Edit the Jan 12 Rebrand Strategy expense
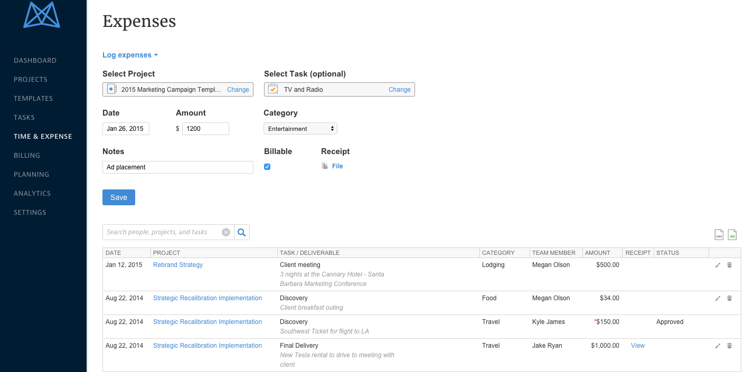Image resolution: width=753 pixels, height=372 pixels. pos(718,265)
